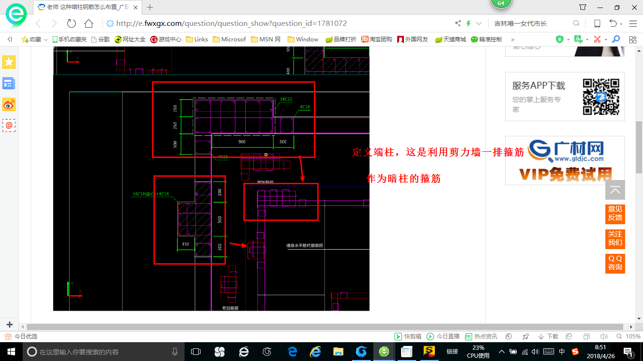This screenshot has width=643, height=361.
Task: Open the 收藏 favorites star
Action: point(25,39)
